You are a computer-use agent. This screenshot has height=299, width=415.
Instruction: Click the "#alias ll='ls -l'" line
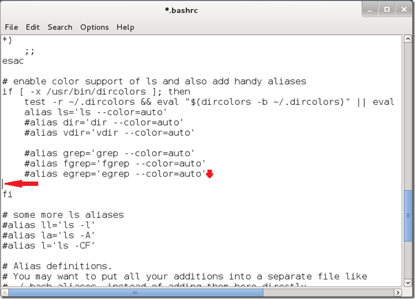pos(48,225)
